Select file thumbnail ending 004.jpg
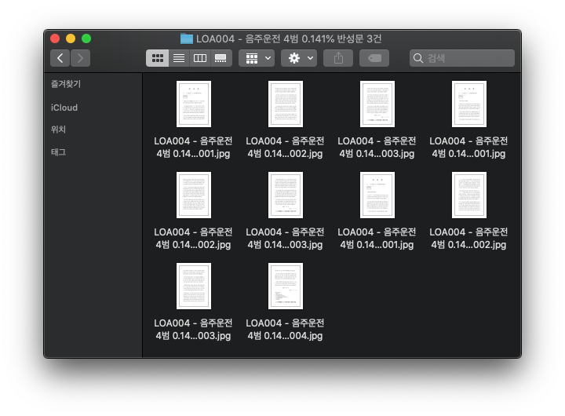 (x=286, y=286)
